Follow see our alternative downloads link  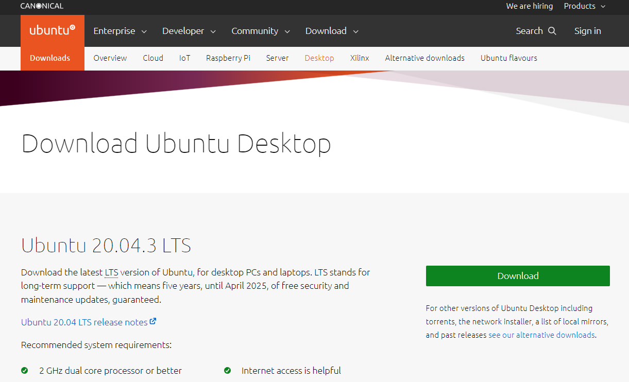click(x=542, y=335)
